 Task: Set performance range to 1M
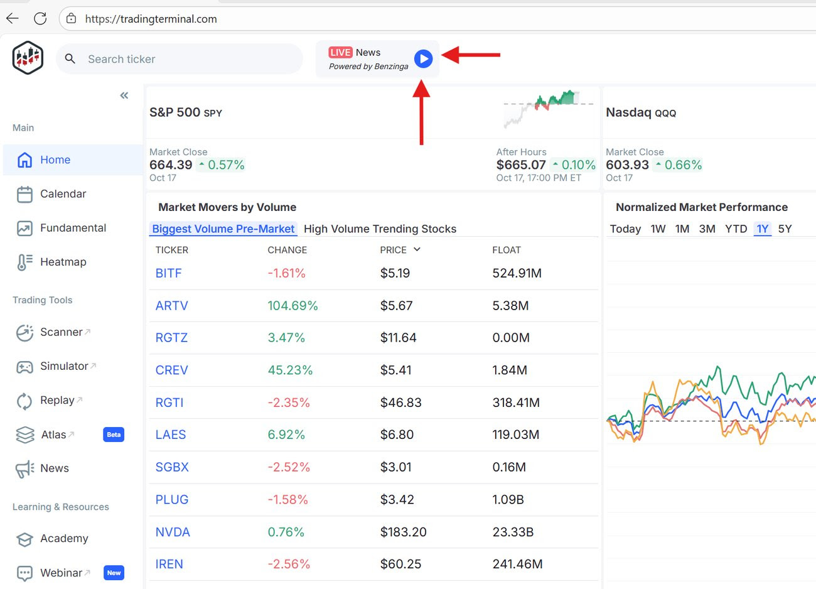[x=682, y=229]
